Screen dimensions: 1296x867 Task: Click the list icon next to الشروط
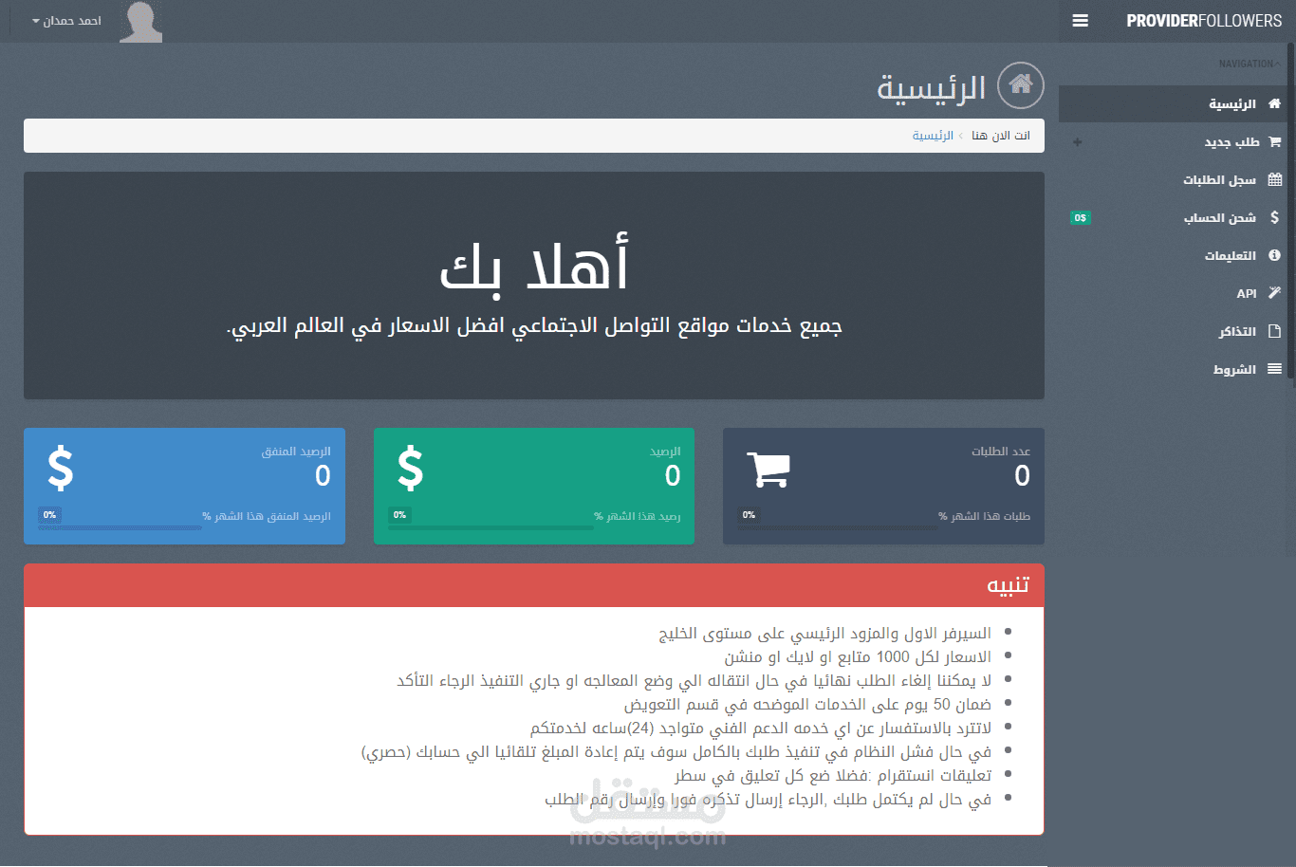click(1274, 369)
